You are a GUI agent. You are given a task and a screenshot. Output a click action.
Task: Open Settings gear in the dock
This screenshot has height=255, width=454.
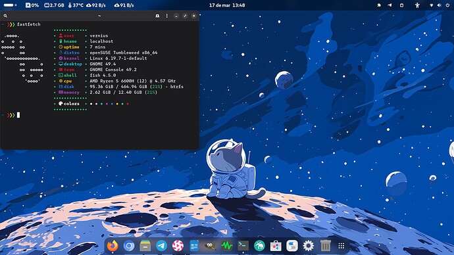(x=309, y=246)
